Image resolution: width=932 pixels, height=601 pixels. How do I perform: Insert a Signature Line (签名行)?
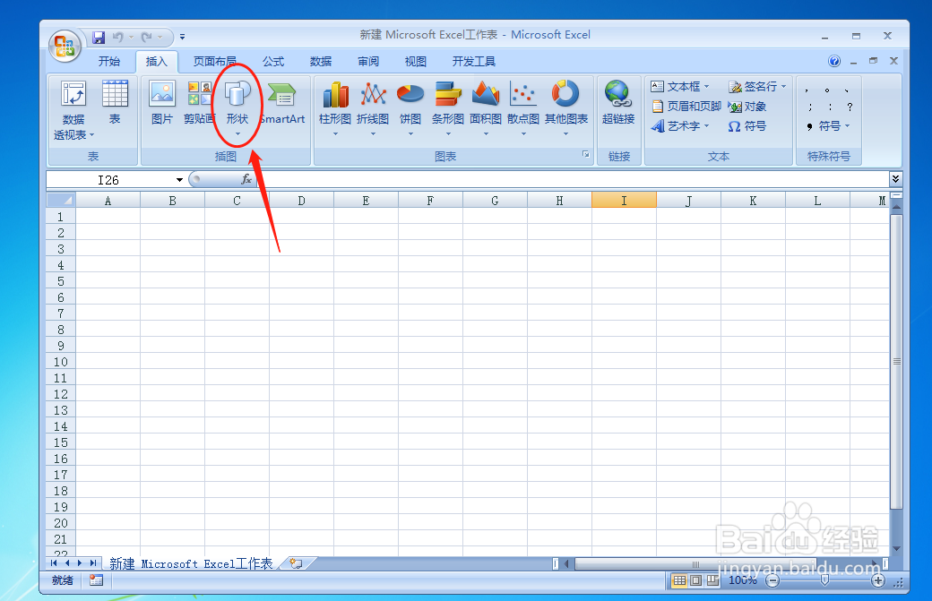tap(757, 87)
